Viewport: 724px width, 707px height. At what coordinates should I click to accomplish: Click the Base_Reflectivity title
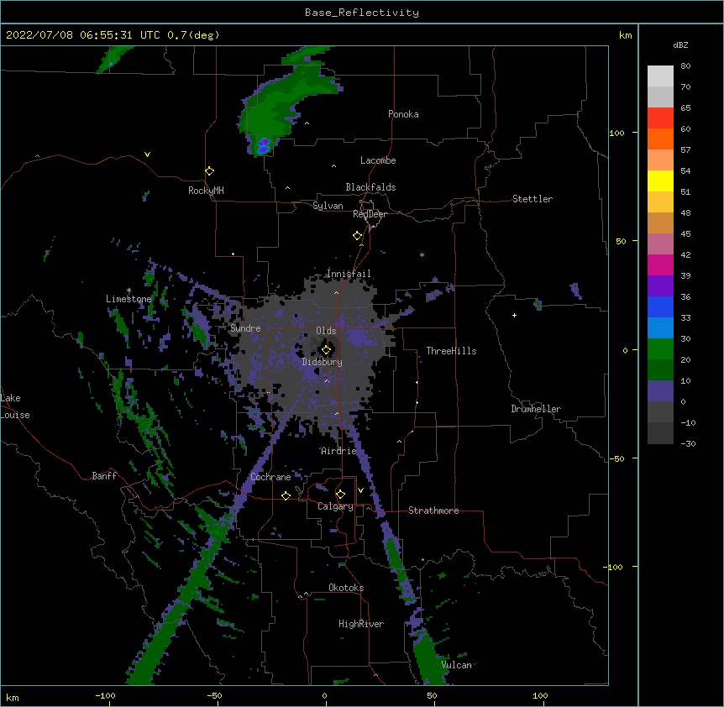[362, 13]
